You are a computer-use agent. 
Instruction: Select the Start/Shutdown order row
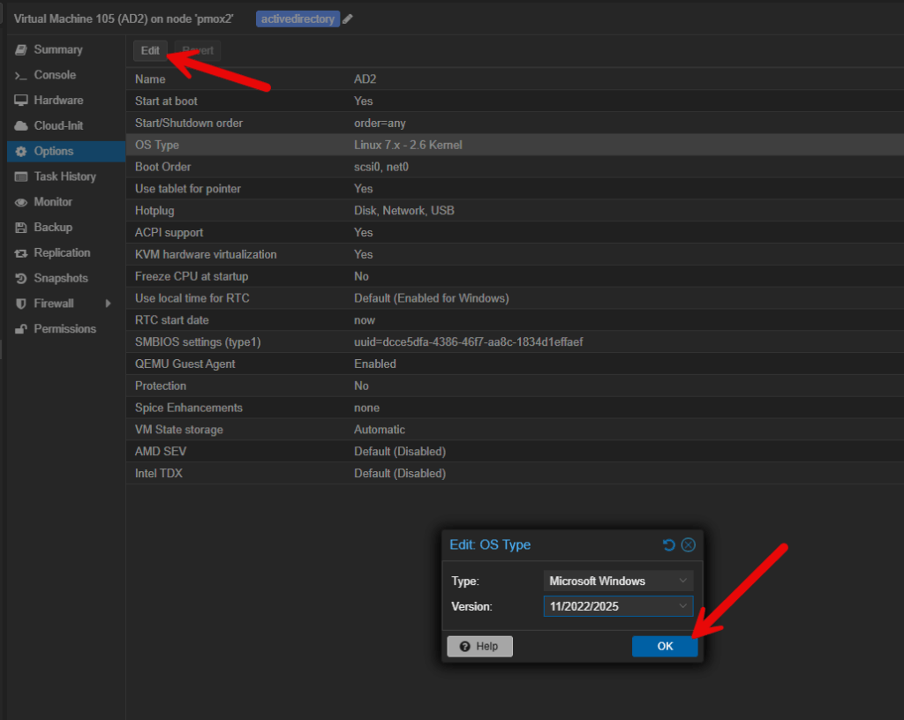tap(515, 123)
